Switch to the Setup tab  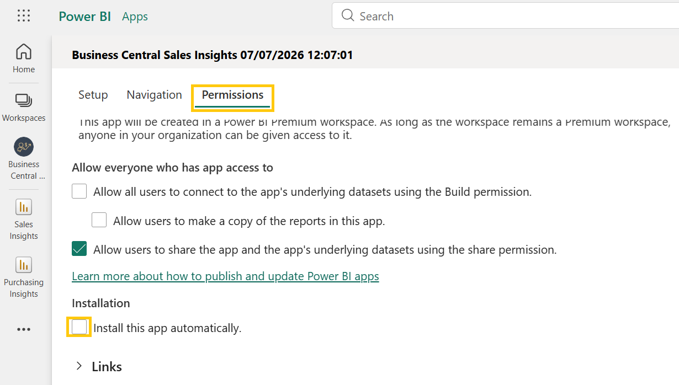[93, 95]
